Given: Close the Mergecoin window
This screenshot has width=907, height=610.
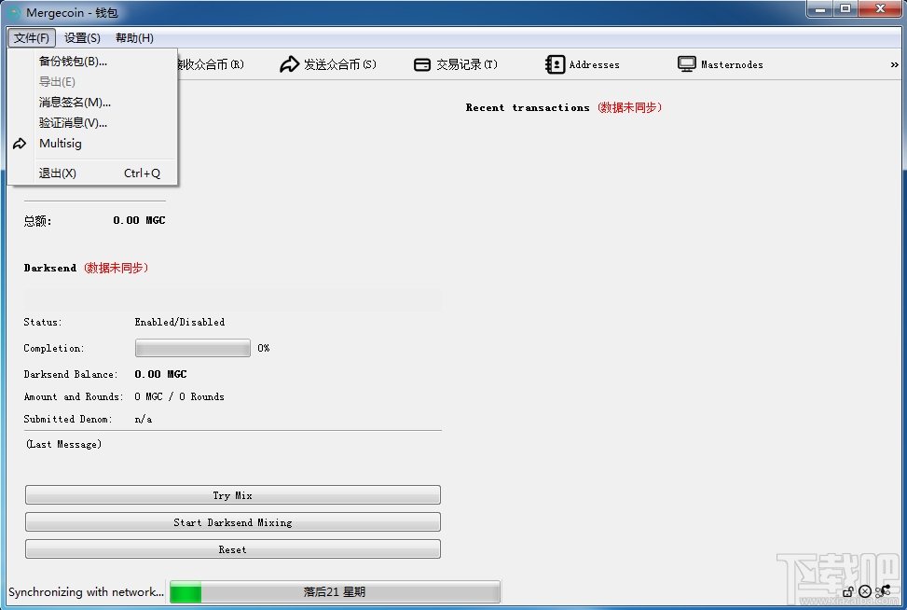Looking at the screenshot, I should pyautogui.click(x=880, y=9).
